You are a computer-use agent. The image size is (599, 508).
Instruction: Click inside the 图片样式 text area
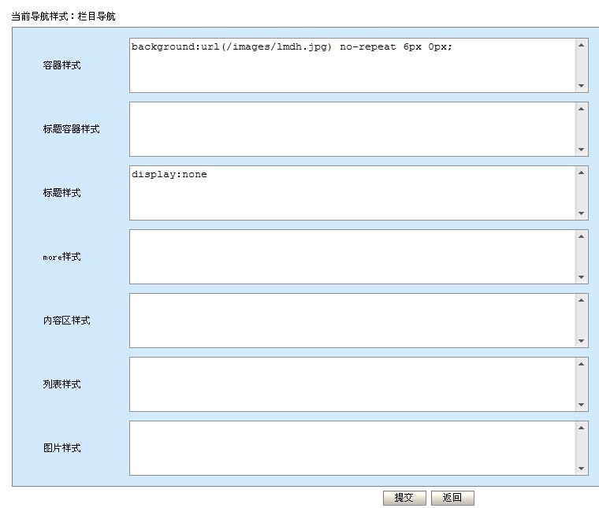tap(352, 448)
